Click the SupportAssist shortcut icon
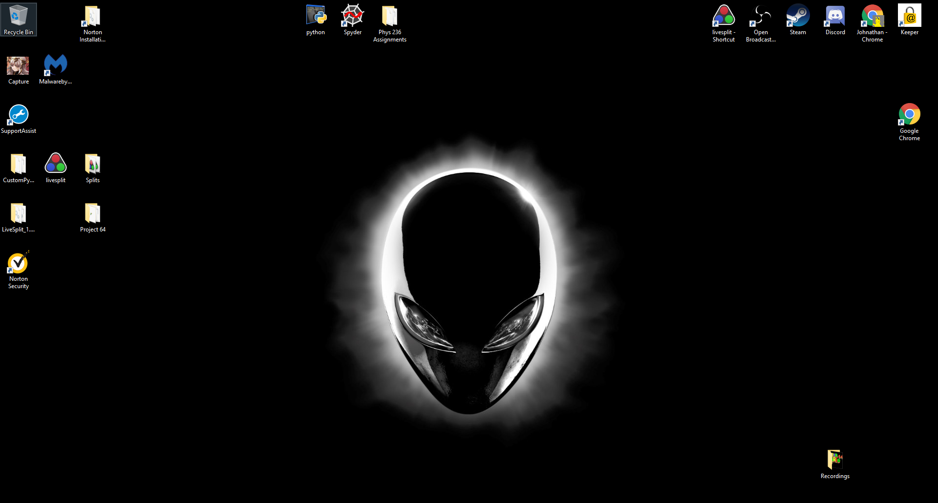The image size is (938, 503). (19, 119)
